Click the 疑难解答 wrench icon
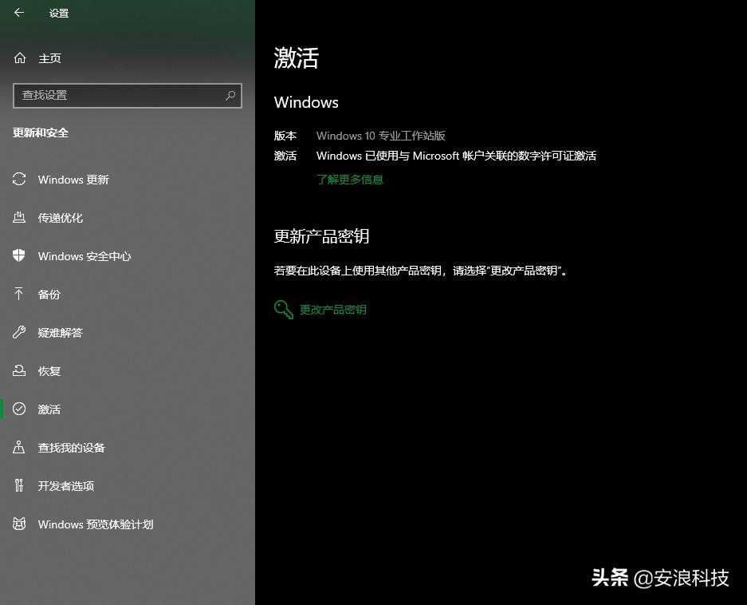 [x=19, y=333]
